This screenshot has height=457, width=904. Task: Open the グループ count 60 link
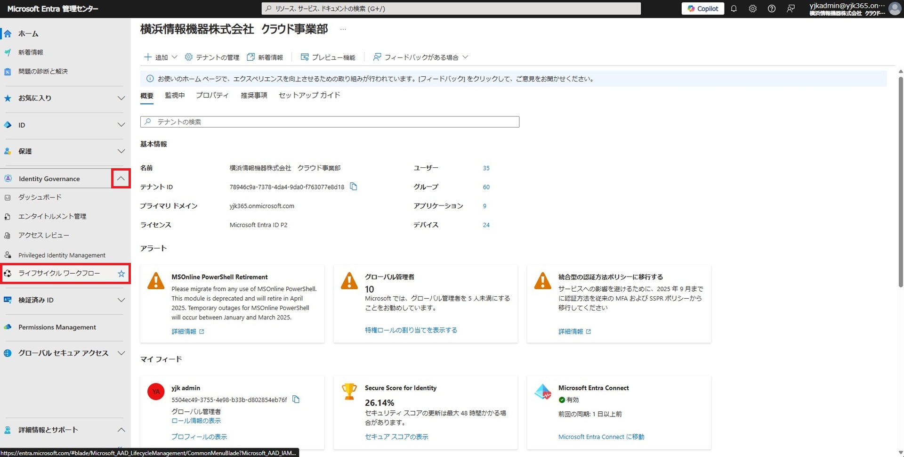tap(486, 187)
